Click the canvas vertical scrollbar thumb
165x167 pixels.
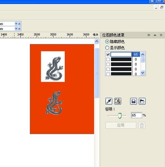[97, 73]
